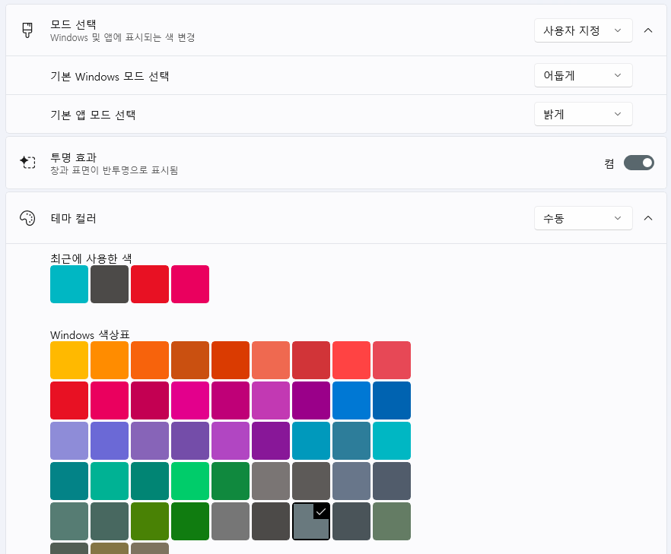Turn off the 투명 효과 toggle switch
This screenshot has height=554, width=671.
(638, 163)
